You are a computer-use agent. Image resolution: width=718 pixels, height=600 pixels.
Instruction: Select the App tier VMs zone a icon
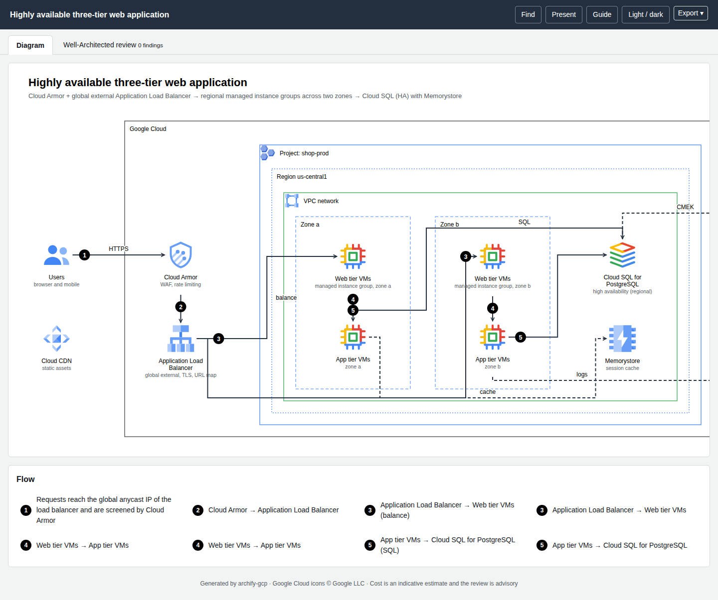[x=353, y=337]
